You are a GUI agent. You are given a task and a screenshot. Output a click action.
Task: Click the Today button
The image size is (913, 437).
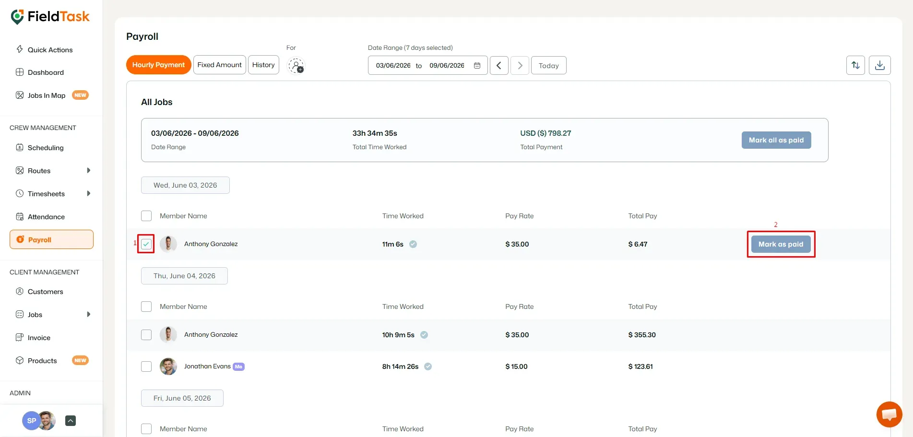click(549, 65)
